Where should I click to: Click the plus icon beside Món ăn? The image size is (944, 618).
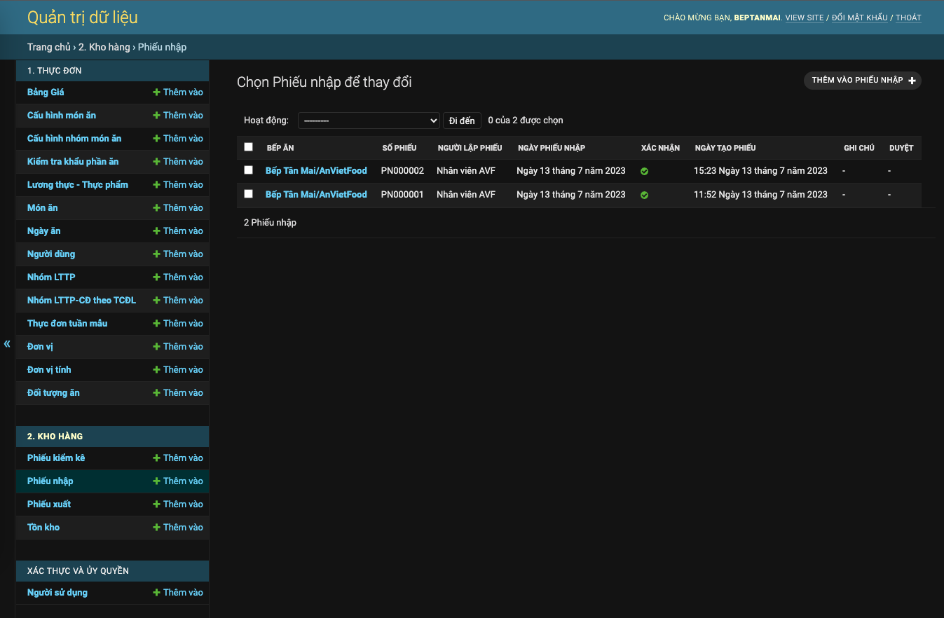pyautogui.click(x=155, y=207)
